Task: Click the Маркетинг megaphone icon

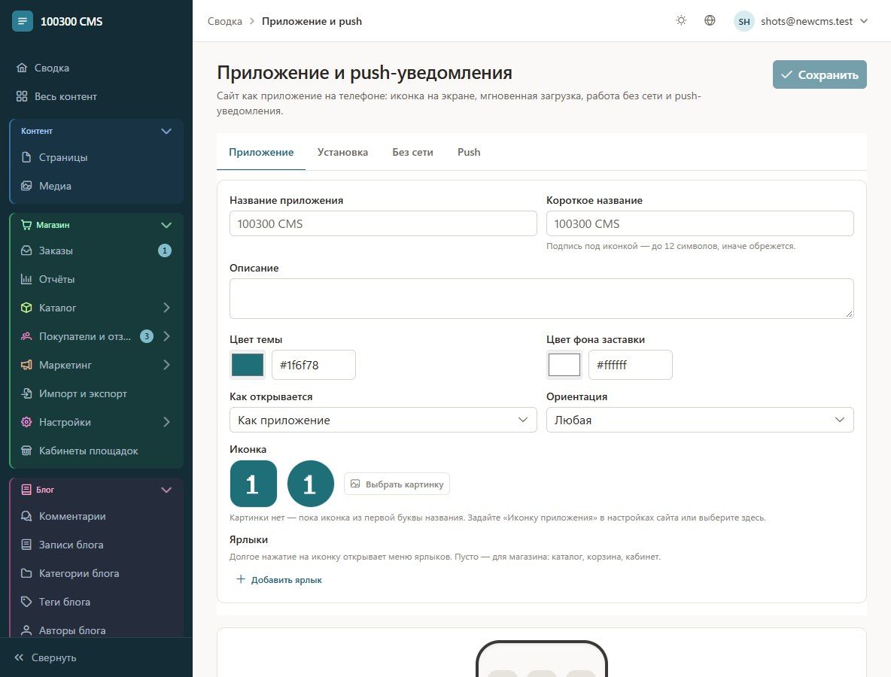Action: 26,365
